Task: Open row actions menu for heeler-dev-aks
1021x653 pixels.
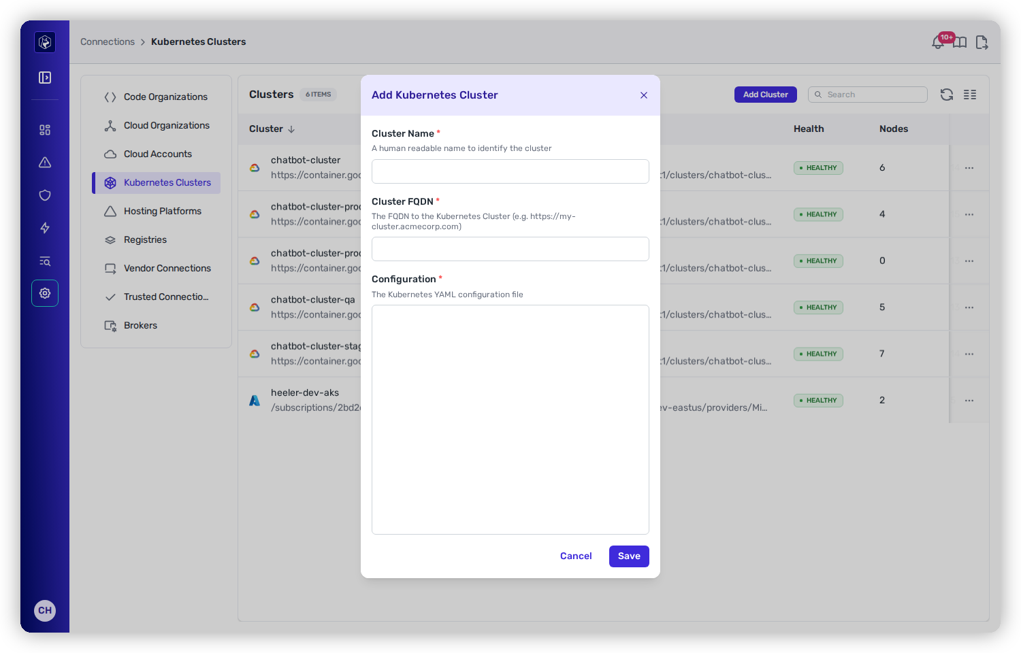Action: (x=969, y=401)
